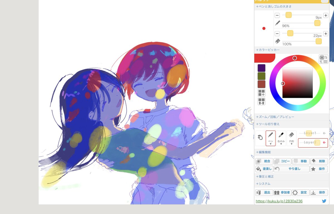Add color to palette with grid-plus icon

[261, 93]
